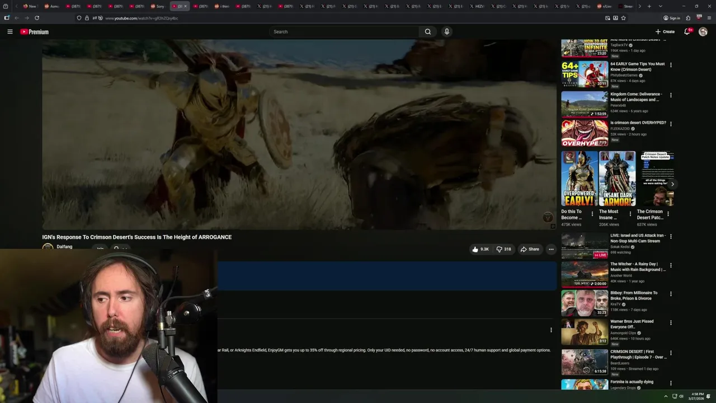This screenshot has width=716, height=403.
Task: Close the active YouTube tab
Action: pyautogui.click(x=185, y=6)
